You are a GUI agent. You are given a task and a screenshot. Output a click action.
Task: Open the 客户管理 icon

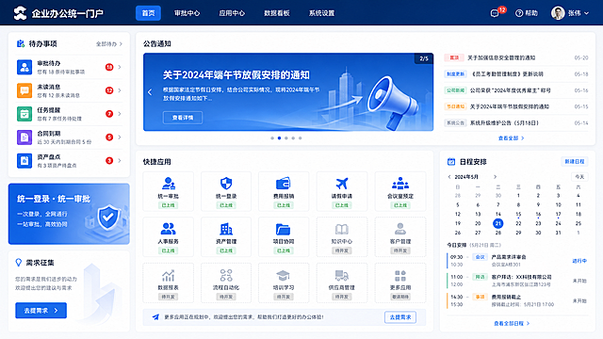pos(400,229)
